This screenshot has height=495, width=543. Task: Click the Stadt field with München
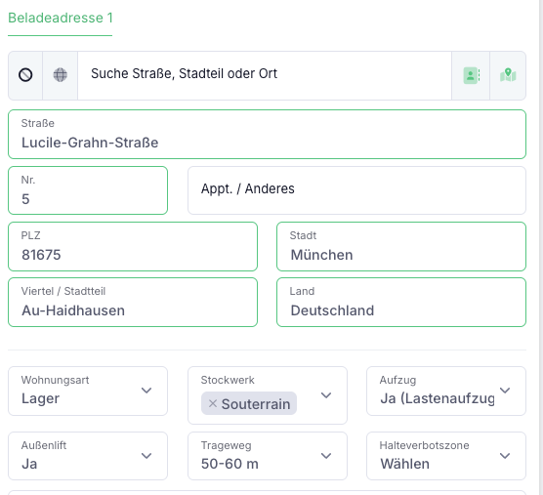click(401, 246)
